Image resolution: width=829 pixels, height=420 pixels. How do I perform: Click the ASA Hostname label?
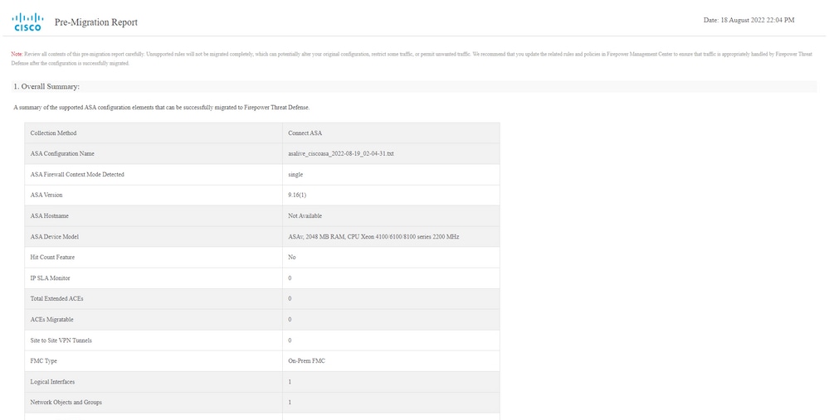(x=50, y=216)
